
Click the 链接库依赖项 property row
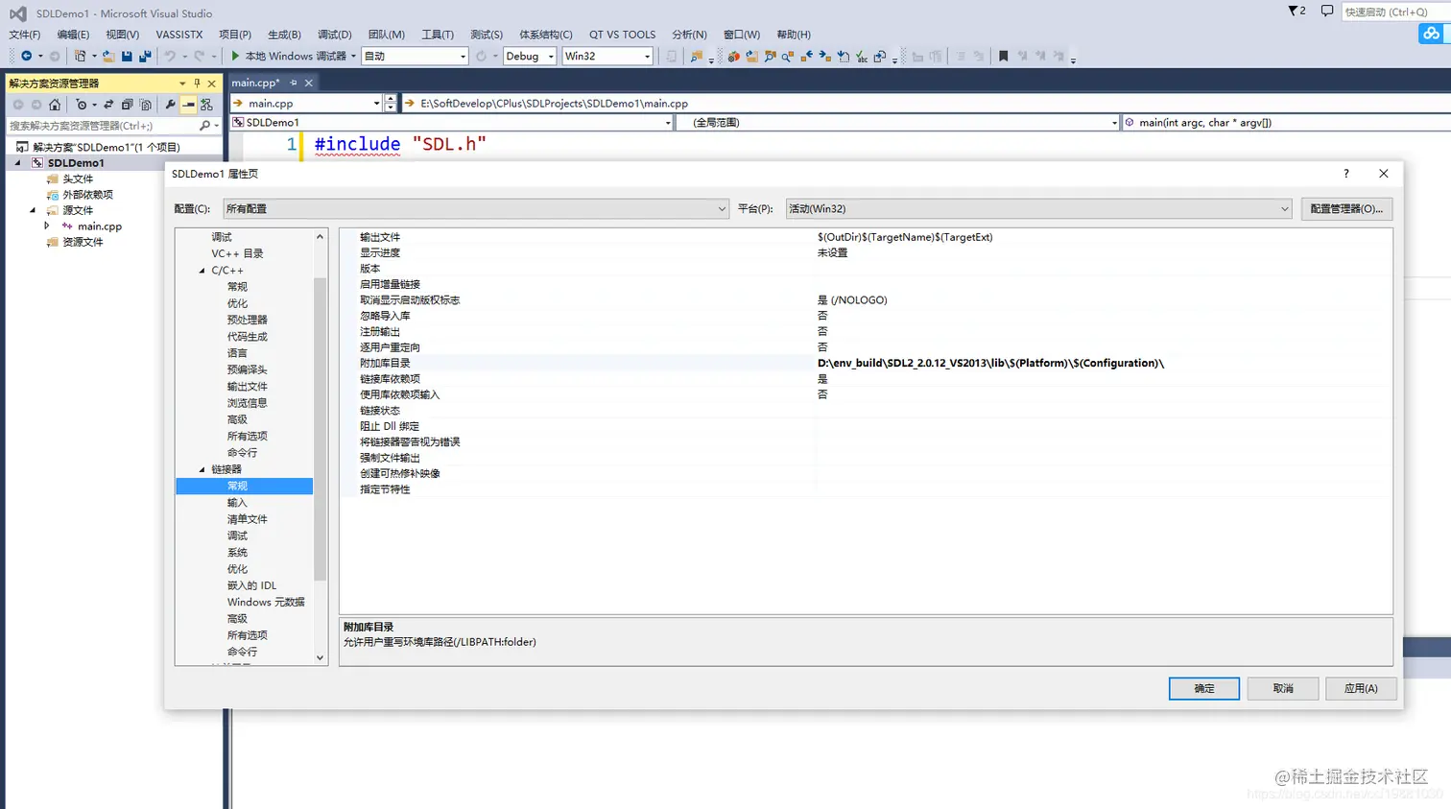click(865, 379)
